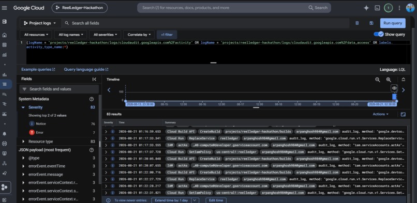Click the Cloud Run chip at 01:22:27.729
The height and width of the screenshot is (203, 417).
coord(175,179)
